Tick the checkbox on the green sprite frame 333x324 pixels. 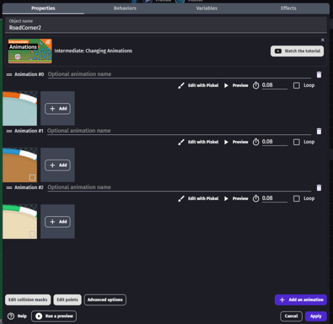[32, 234]
